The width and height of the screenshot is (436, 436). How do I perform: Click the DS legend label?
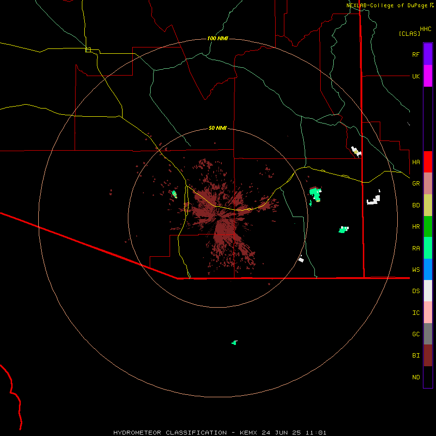click(x=416, y=291)
